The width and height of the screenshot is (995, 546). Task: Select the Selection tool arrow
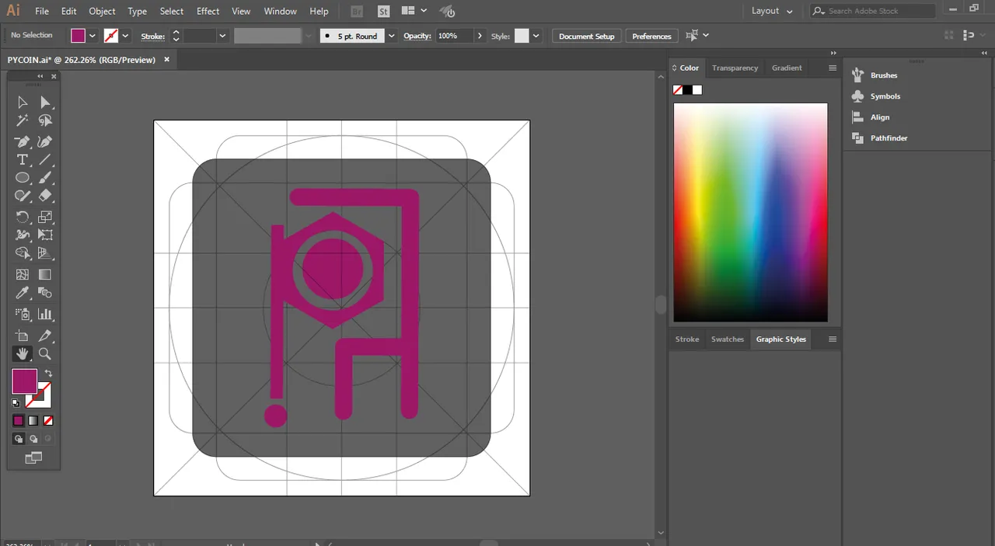(x=23, y=102)
